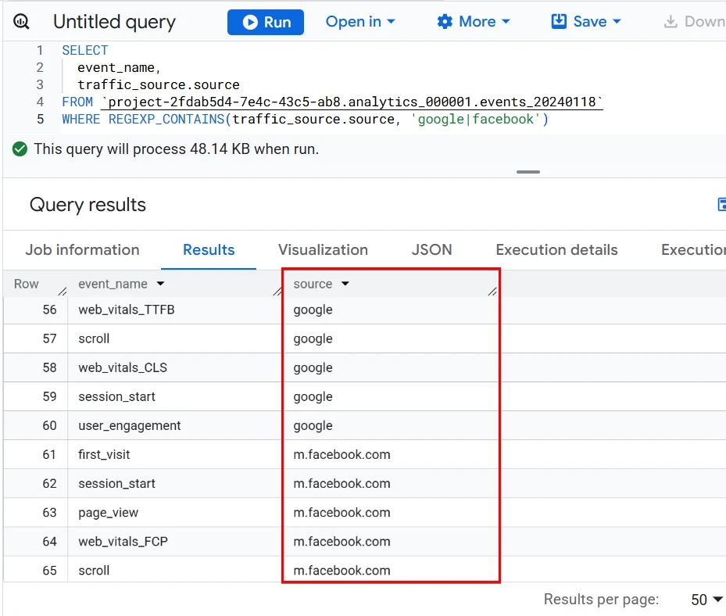726x616 pixels.
Task: Select the web_vitals_FCP cell in row 64
Action: [123, 542]
